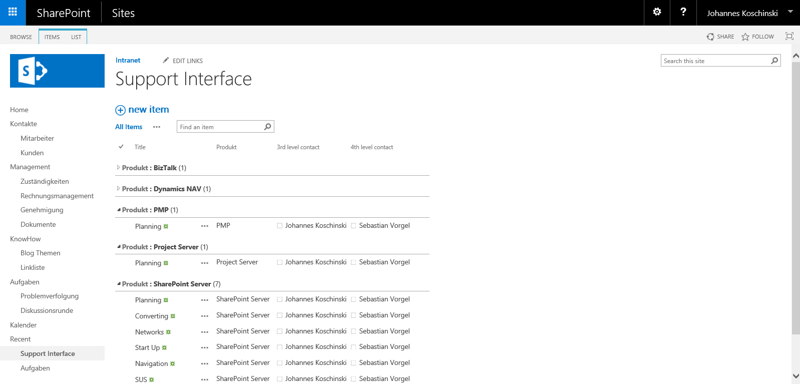Open ellipsis menu for Navigation item
800x384 pixels.
(205, 363)
